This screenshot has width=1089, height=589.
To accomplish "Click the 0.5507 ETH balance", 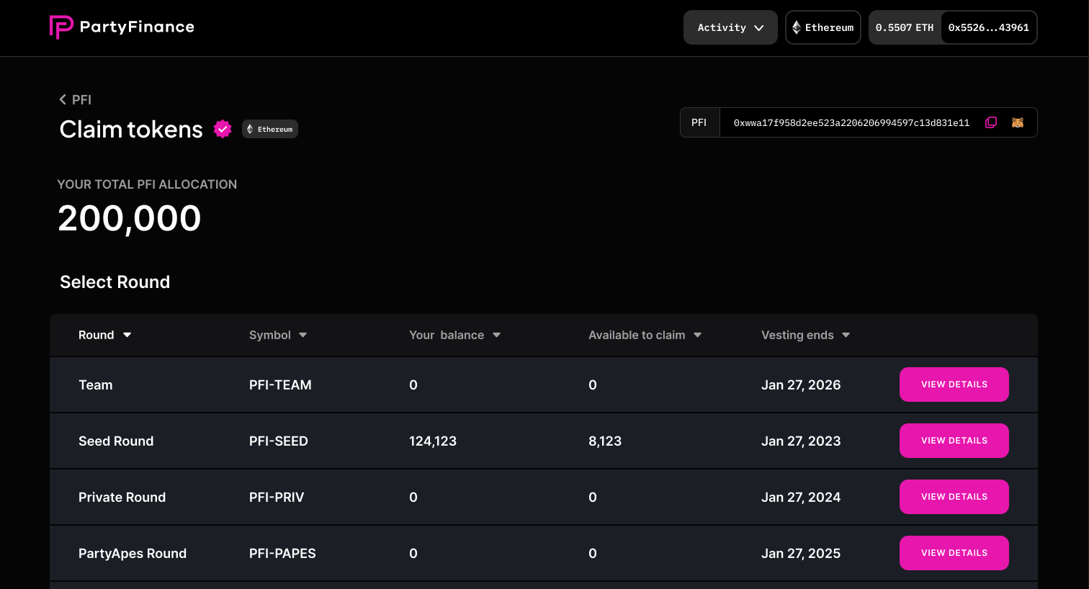I will coord(905,27).
